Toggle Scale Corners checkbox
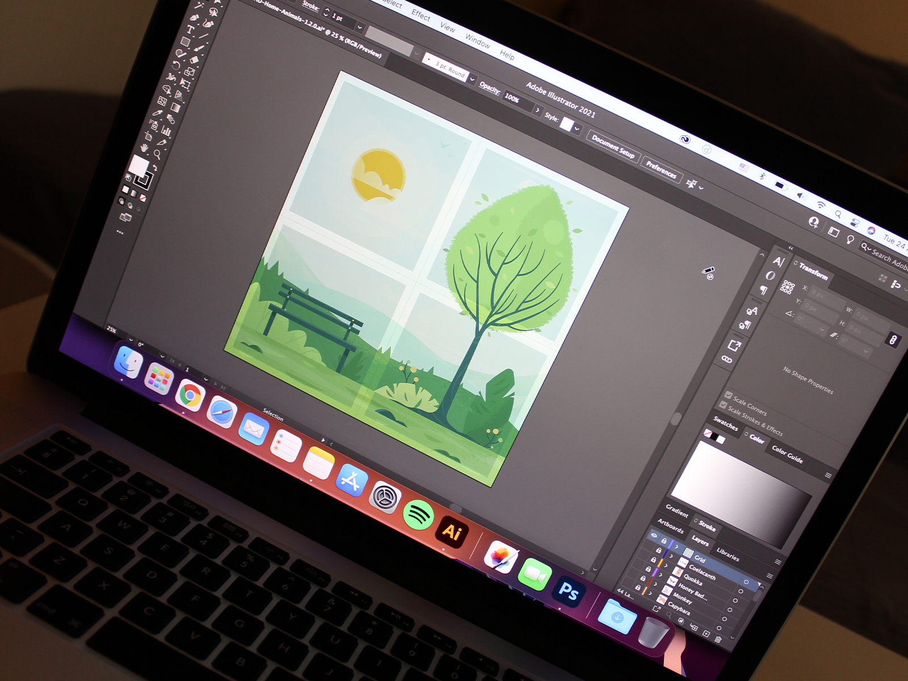This screenshot has width=908, height=681. click(728, 394)
